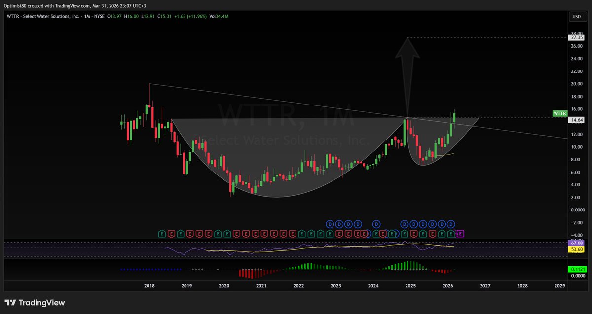The image size is (592, 314).
Task: Click the green WTTR price label
Action: 560,114
